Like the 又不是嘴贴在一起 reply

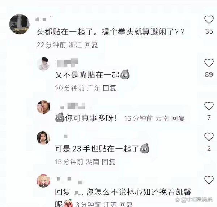coord(209,63)
